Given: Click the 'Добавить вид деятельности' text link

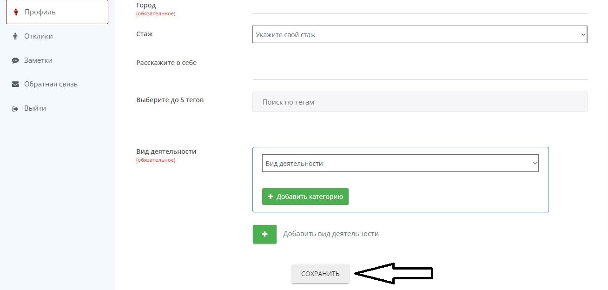Looking at the screenshot, I should (330, 234).
